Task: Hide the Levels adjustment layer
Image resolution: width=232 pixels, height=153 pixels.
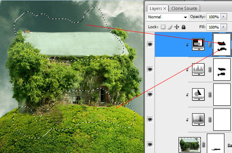Action: (150, 69)
